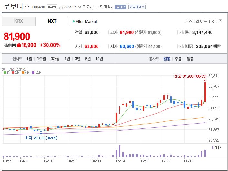Select the NXT tab
Screen dimensions: 228x171
coord(52,21)
